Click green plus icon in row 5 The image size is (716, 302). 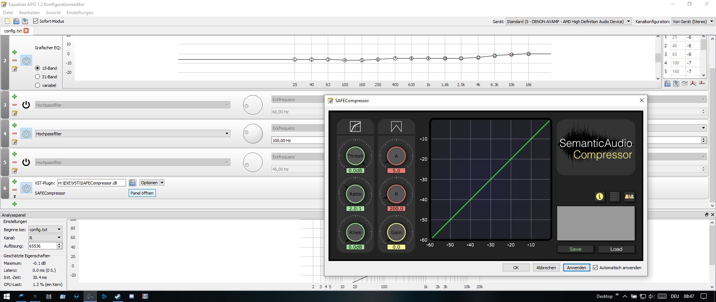coord(15,154)
